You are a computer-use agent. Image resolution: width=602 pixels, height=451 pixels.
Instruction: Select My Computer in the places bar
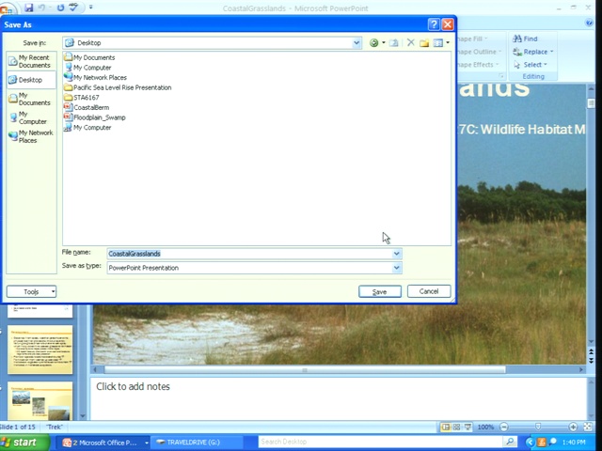pyautogui.click(x=31, y=117)
